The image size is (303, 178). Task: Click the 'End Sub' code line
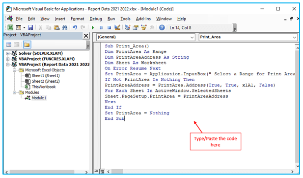tap(115, 118)
